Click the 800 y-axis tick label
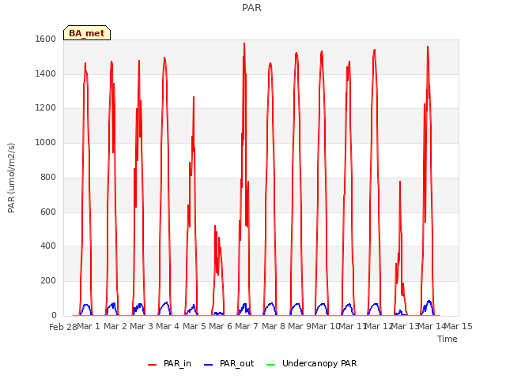The height and width of the screenshot is (379, 506). pyautogui.click(x=48, y=177)
